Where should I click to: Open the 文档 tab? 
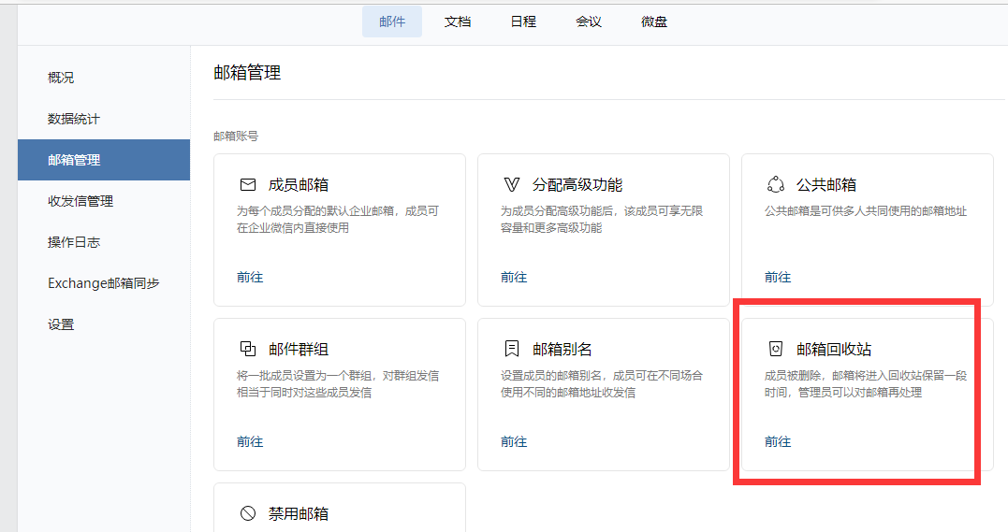(458, 22)
